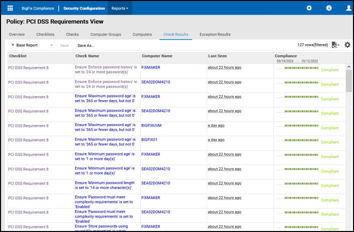The width and height of the screenshot is (354, 232).
Task: Click the vertical scrollbar thumb
Action: (x=349, y=80)
